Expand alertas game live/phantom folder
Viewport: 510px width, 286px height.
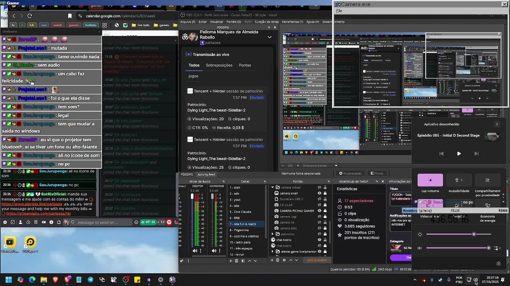[273, 251]
